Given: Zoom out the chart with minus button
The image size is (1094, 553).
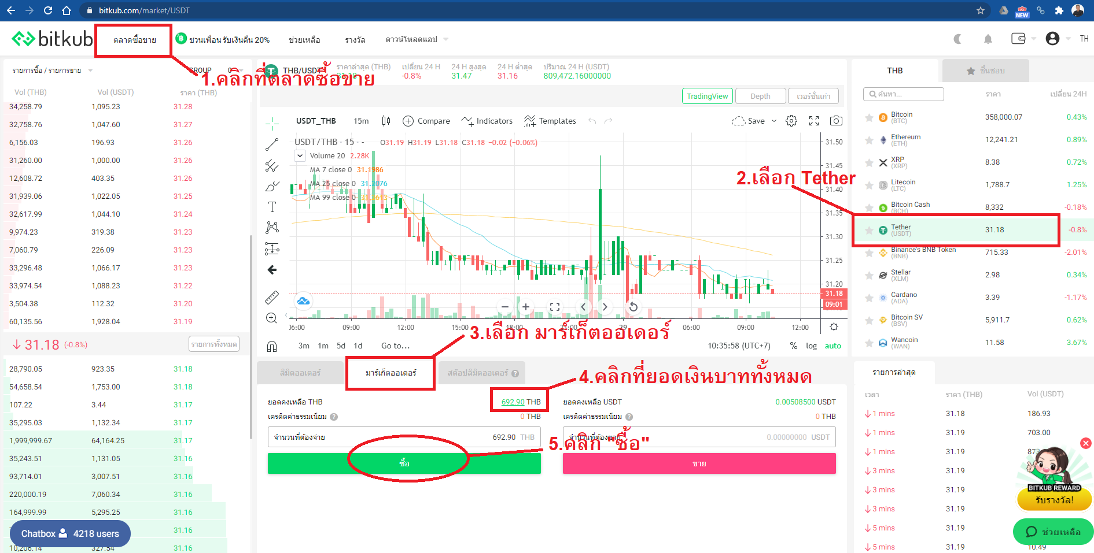Looking at the screenshot, I should pyautogui.click(x=505, y=307).
